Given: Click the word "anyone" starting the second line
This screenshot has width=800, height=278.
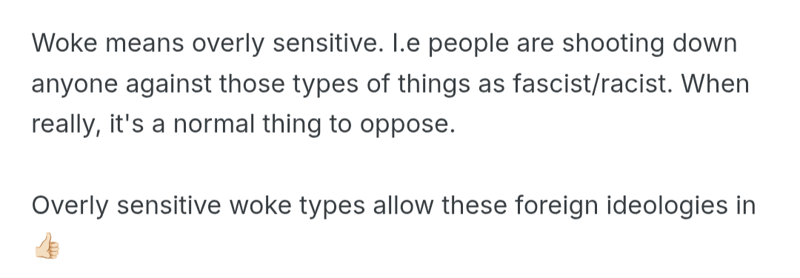Looking at the screenshot, I should [x=75, y=85].
